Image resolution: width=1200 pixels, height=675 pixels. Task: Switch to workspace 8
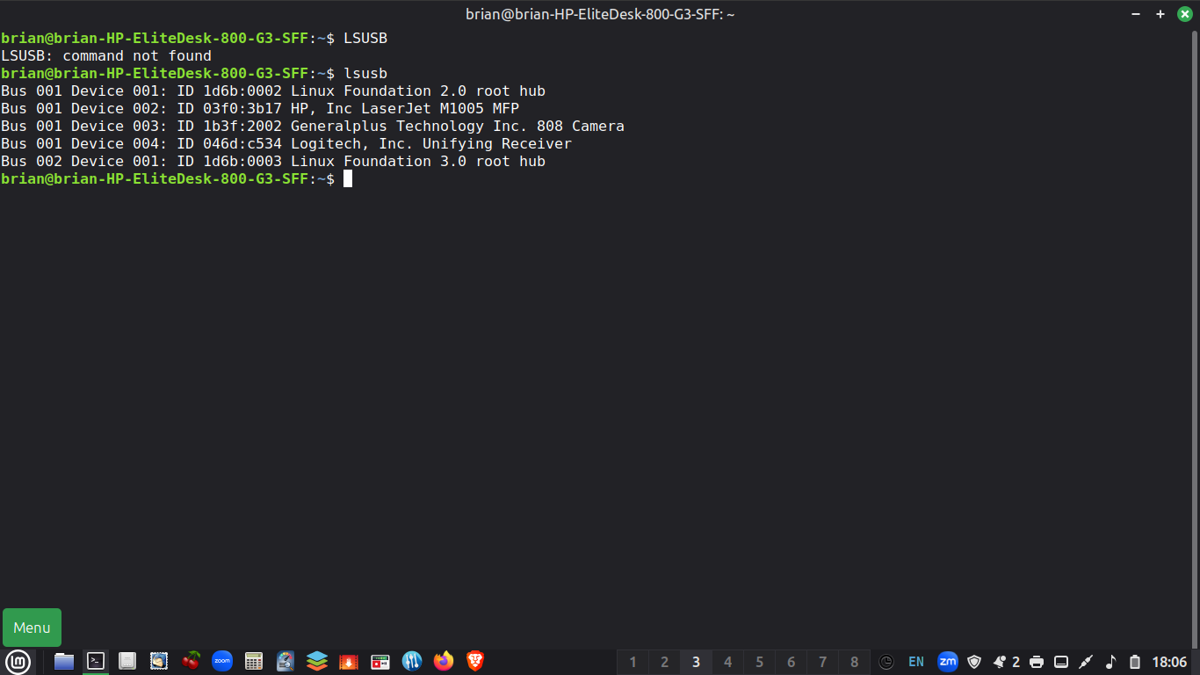tap(854, 662)
